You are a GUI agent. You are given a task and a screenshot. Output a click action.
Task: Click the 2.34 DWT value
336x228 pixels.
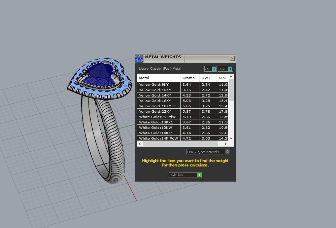[x=206, y=84]
